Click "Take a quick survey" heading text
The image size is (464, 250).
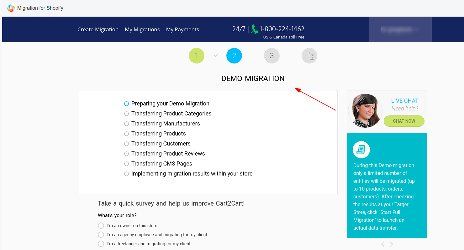171,203
